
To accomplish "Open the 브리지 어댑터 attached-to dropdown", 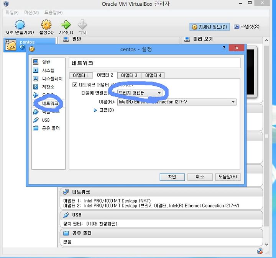I will click(140, 93).
